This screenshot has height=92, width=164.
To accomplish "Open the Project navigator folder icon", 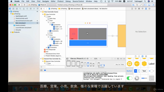I will 10,9.
